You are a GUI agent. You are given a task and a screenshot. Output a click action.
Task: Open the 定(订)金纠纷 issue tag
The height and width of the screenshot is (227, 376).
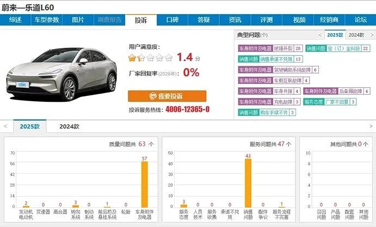point(338,48)
